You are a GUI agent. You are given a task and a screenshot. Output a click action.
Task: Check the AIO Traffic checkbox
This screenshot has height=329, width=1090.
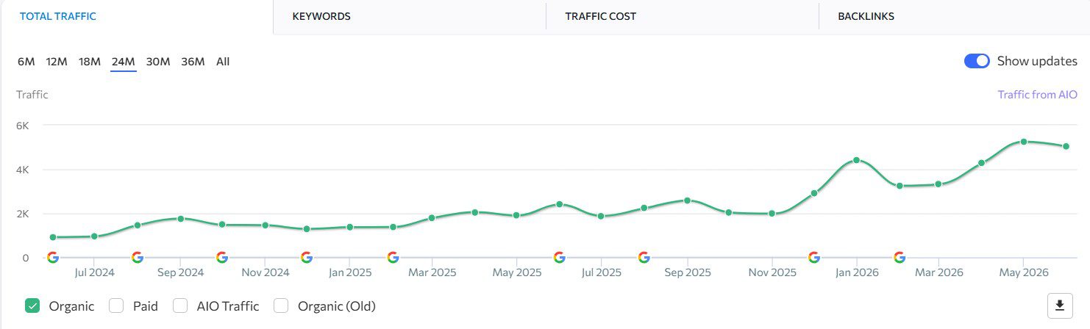pyautogui.click(x=180, y=306)
